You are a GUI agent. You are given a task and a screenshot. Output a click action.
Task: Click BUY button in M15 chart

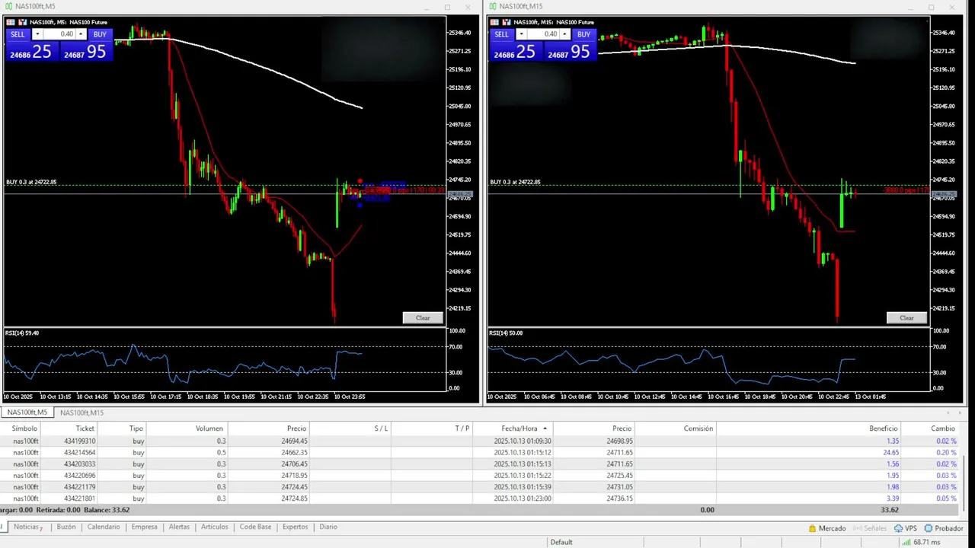click(x=583, y=34)
